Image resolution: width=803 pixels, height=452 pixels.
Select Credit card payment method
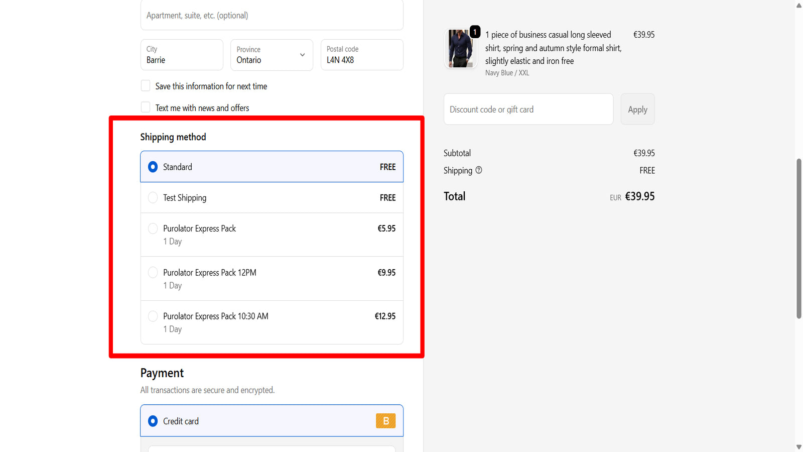pyautogui.click(x=272, y=421)
